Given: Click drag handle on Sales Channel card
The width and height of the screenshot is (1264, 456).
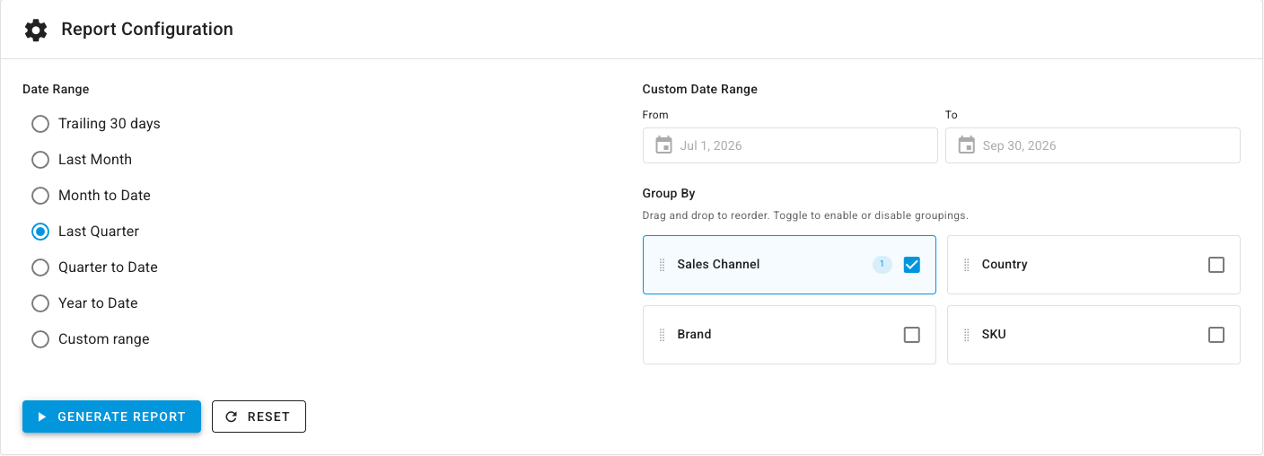Looking at the screenshot, I should (x=663, y=265).
